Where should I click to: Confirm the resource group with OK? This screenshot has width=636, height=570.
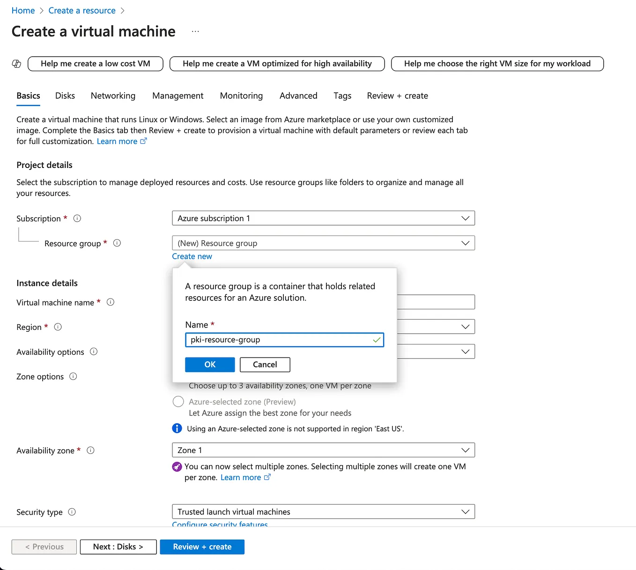210,365
